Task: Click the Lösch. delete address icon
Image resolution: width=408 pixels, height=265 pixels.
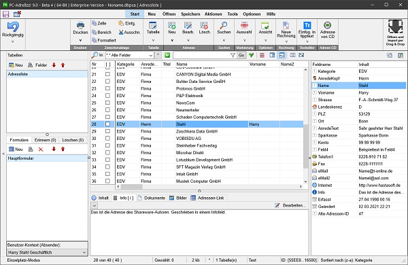Action: 204,25
